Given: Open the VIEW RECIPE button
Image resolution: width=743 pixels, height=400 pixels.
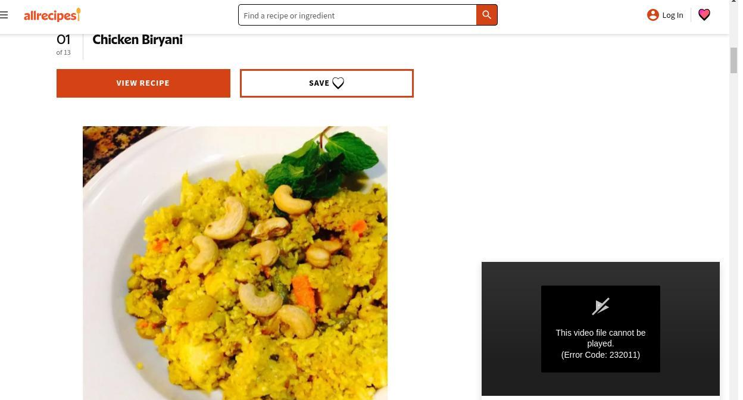Looking at the screenshot, I should coord(143,83).
